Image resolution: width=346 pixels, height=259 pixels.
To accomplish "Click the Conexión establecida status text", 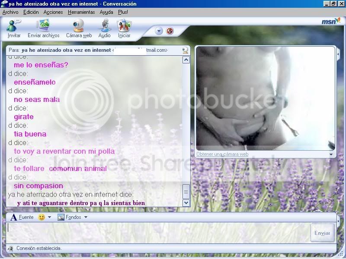I will point(39,248).
